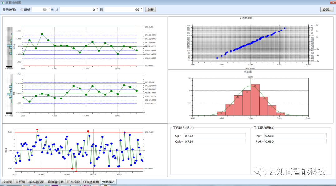
Task: Select the 从 range radio button
Action: coord(52,10)
